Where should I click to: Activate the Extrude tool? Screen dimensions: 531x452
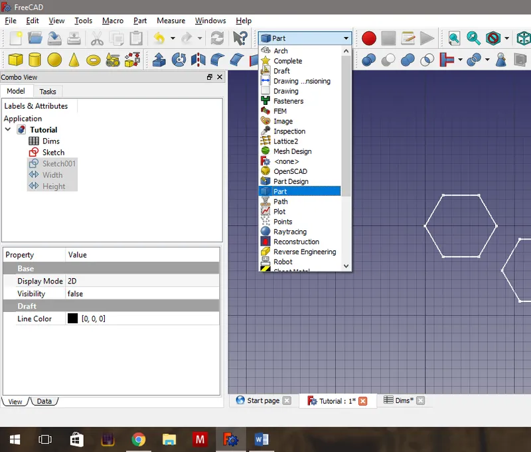158,60
